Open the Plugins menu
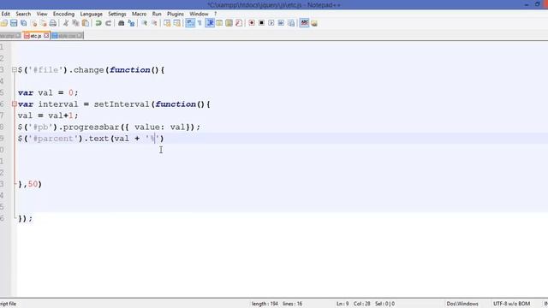 (x=176, y=14)
